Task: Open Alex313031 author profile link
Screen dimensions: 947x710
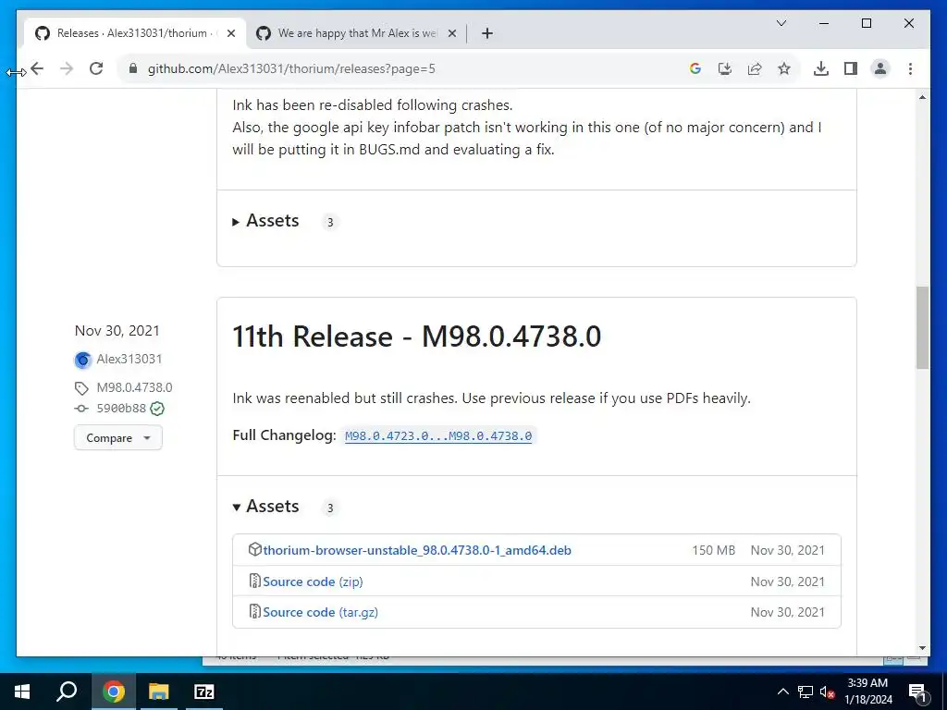Action: (x=129, y=360)
